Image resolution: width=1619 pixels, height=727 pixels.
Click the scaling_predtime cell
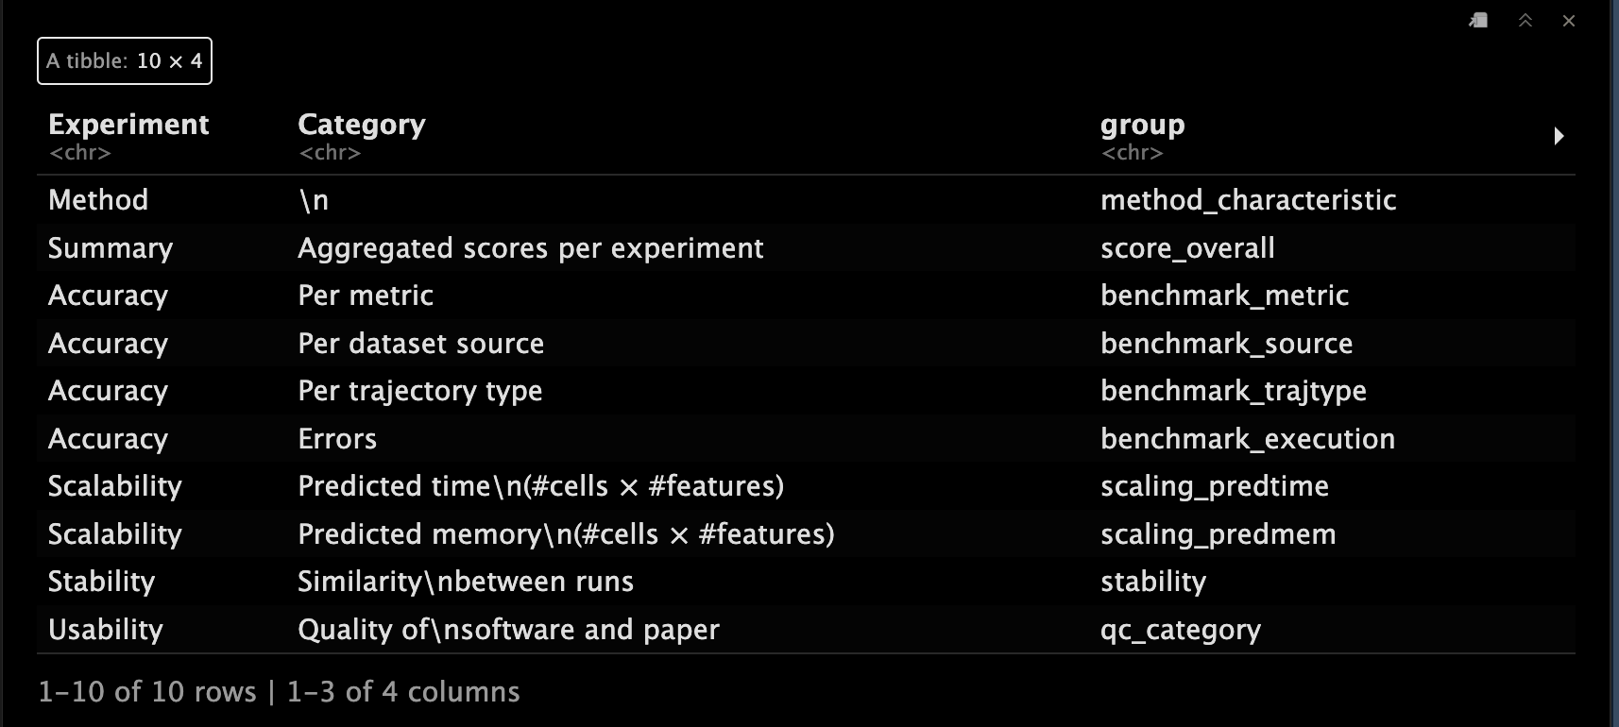coord(1214,486)
